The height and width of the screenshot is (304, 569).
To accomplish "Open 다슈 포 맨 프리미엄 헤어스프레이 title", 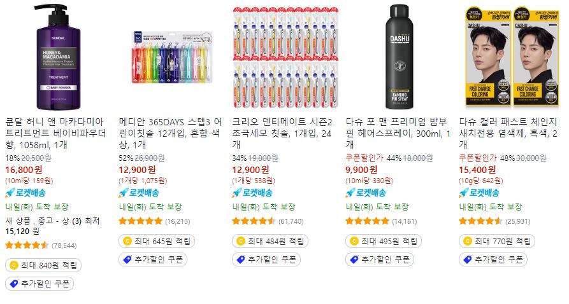I will (398, 134).
